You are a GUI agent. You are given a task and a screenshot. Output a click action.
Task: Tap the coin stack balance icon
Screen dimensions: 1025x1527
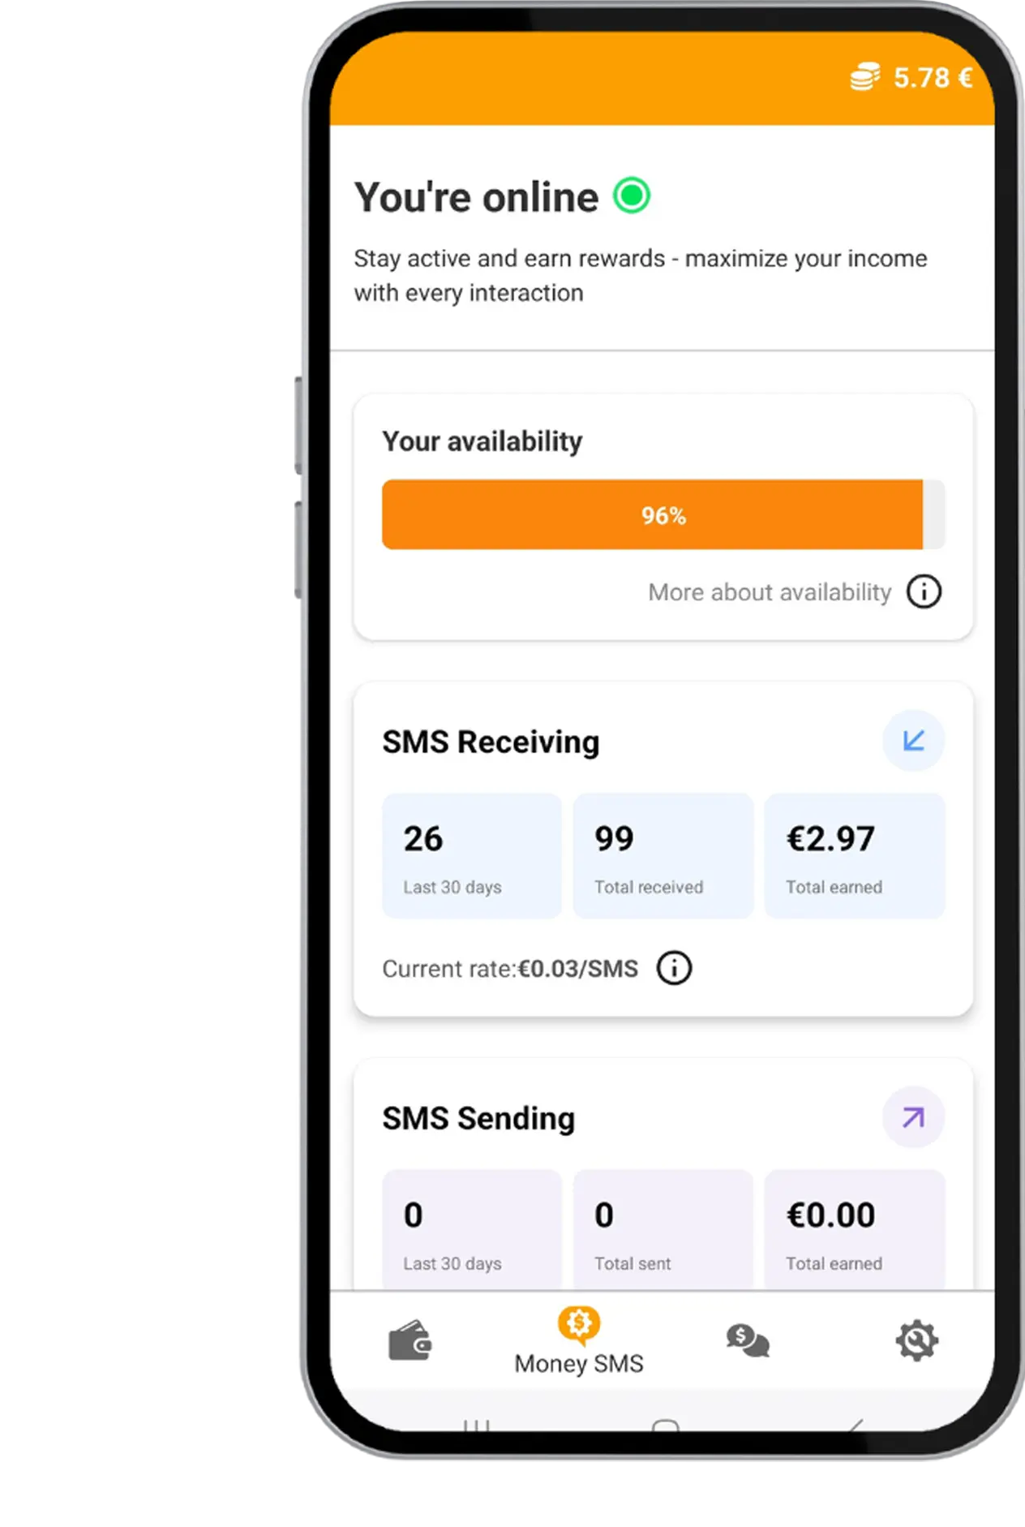pos(866,77)
